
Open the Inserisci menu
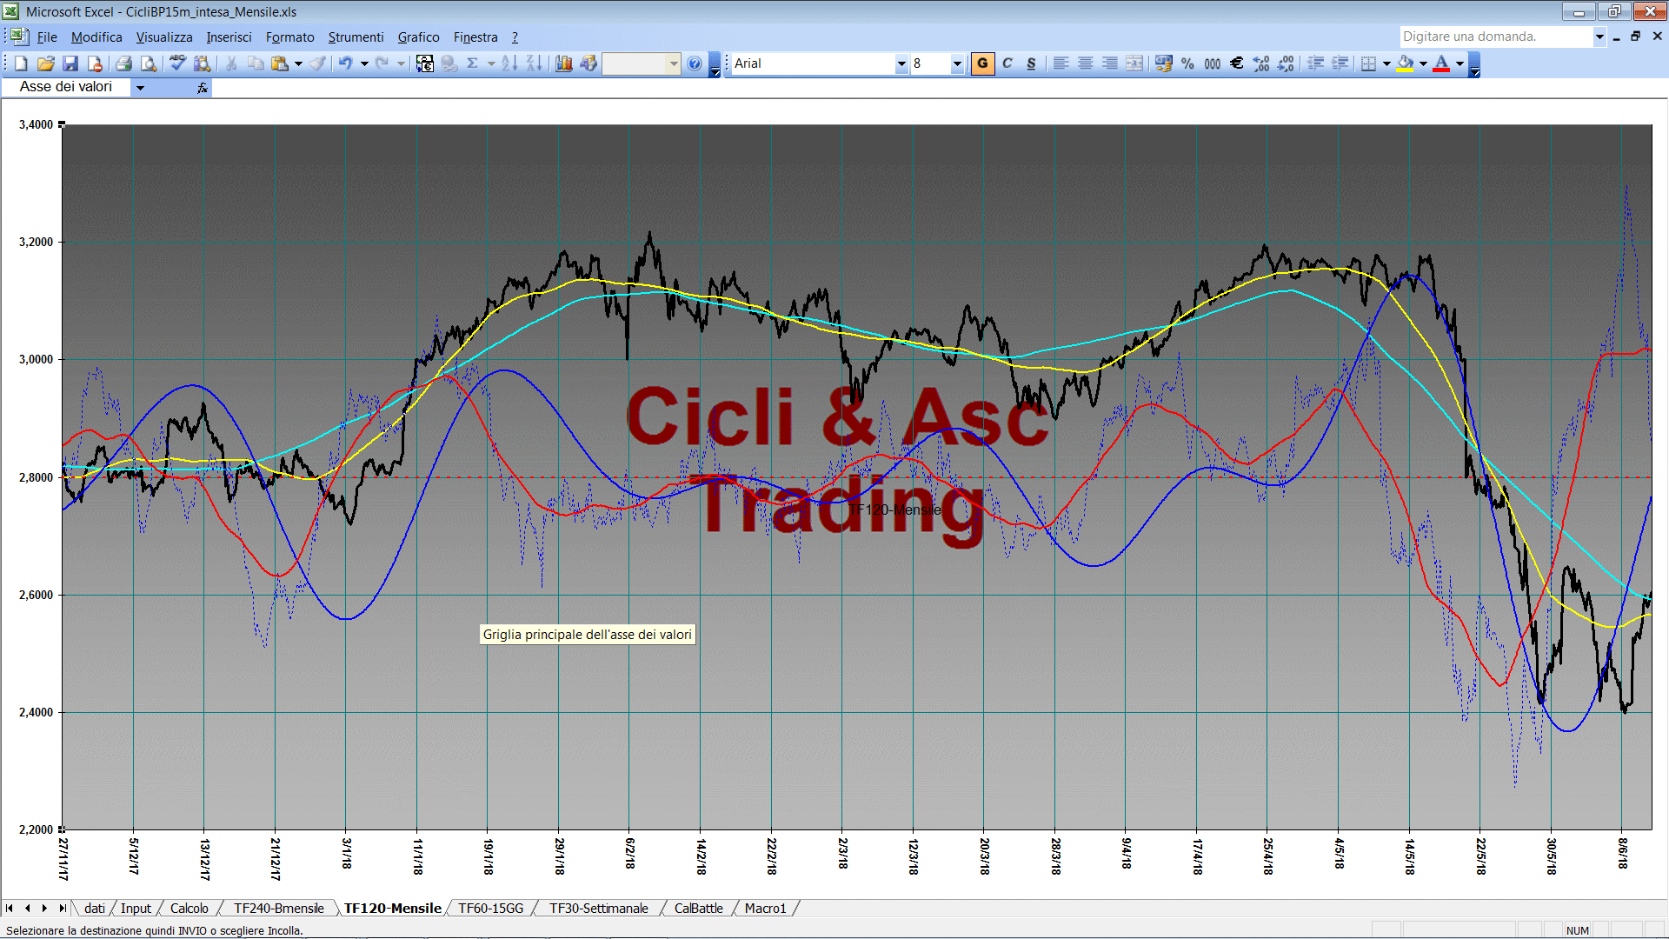pyautogui.click(x=229, y=37)
